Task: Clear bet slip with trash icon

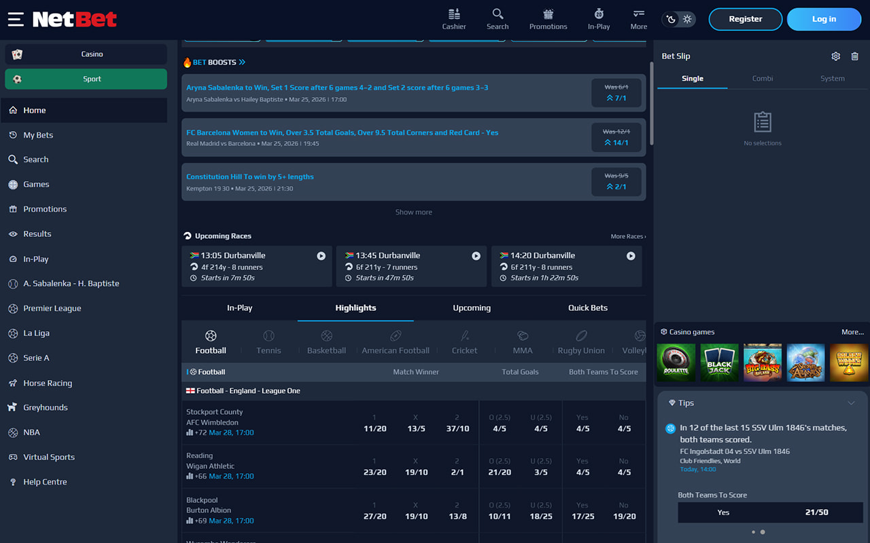Action: pyautogui.click(x=855, y=56)
